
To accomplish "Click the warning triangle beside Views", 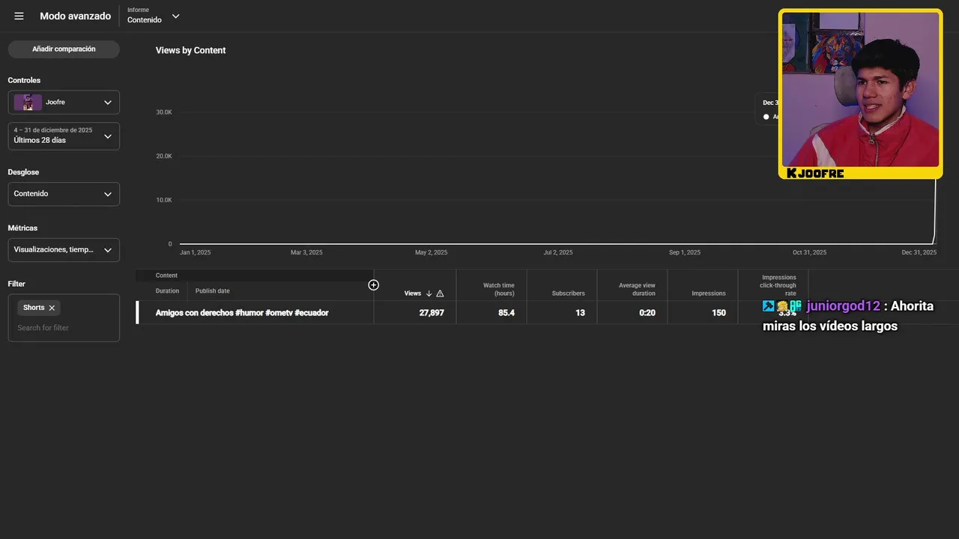I will coord(440,293).
